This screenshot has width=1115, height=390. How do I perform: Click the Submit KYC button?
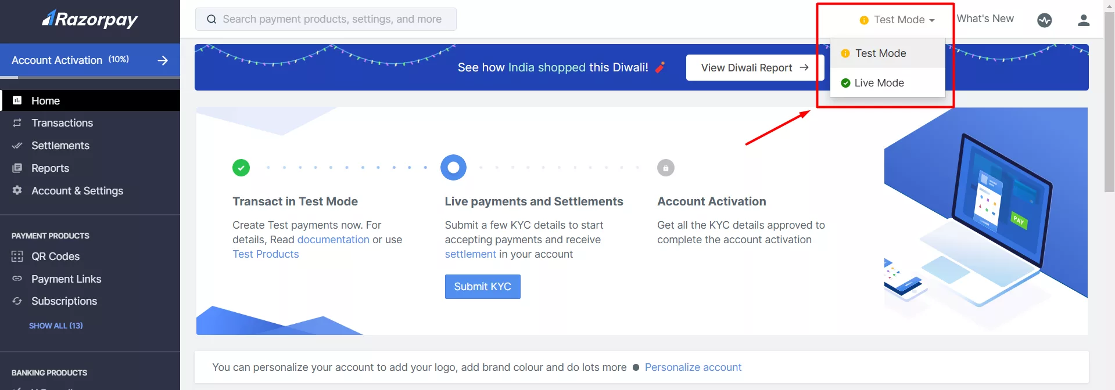[482, 287]
